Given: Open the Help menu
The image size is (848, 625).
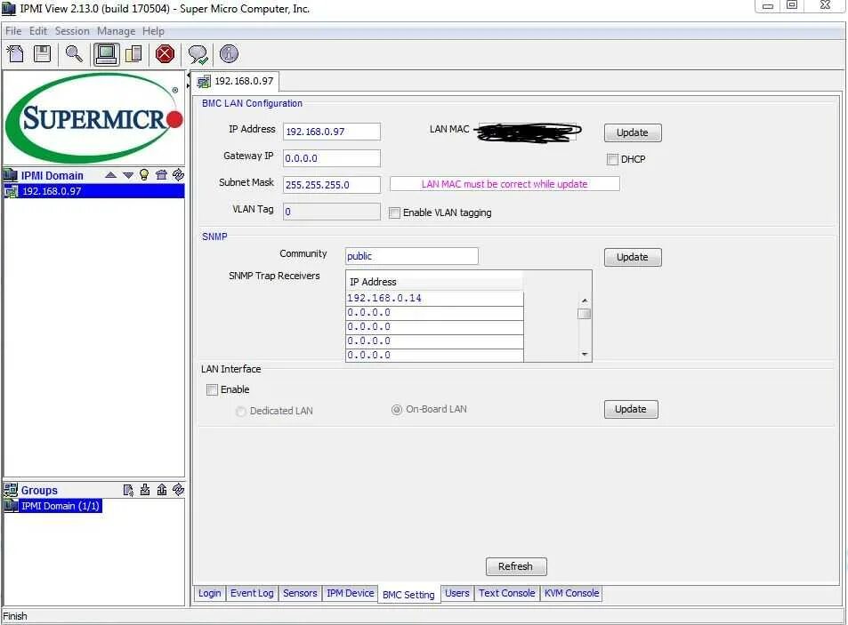Looking at the screenshot, I should click(153, 31).
